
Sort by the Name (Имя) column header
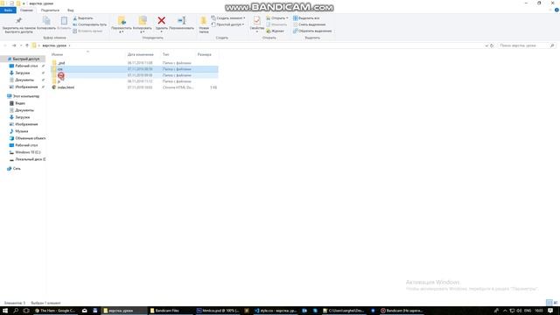click(57, 54)
